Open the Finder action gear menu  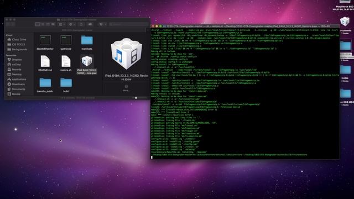(72, 24)
